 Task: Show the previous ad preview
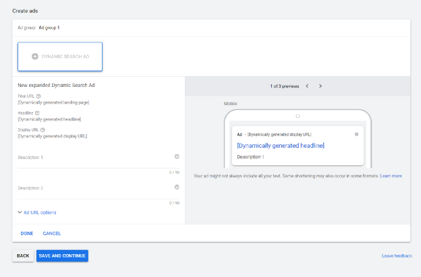(x=307, y=86)
